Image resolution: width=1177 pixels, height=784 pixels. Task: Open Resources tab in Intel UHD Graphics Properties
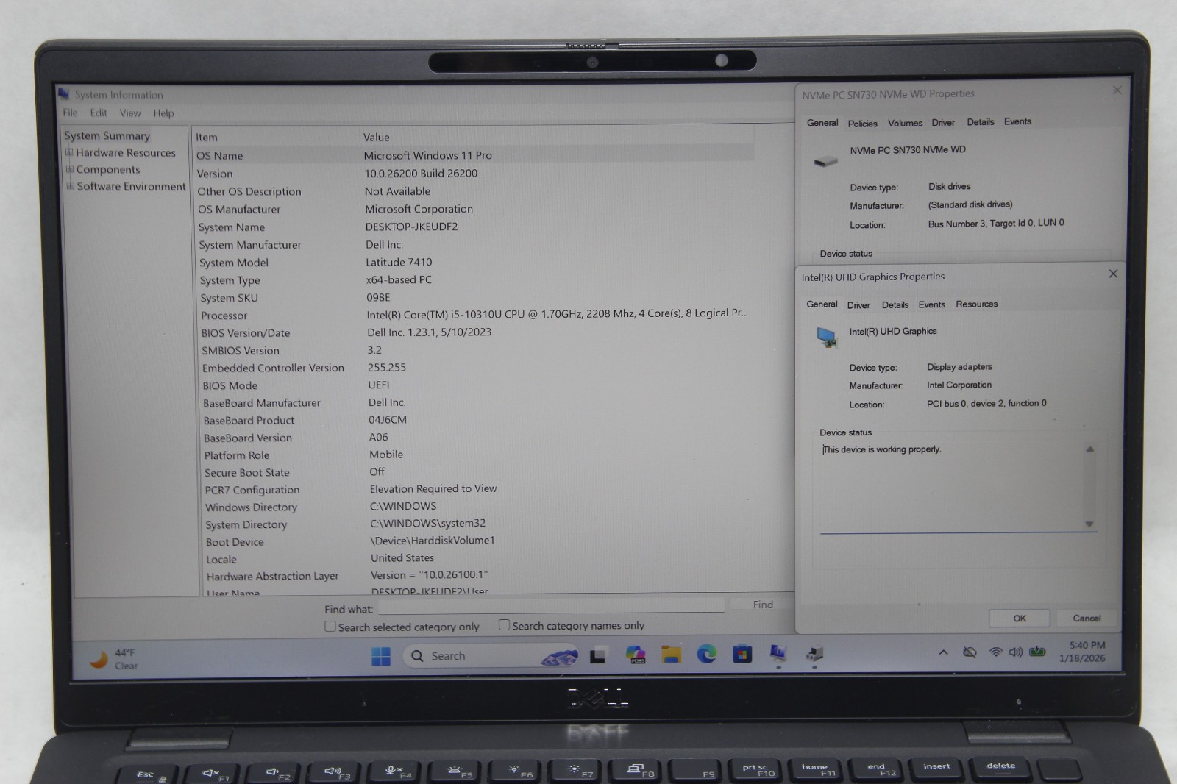click(x=977, y=304)
